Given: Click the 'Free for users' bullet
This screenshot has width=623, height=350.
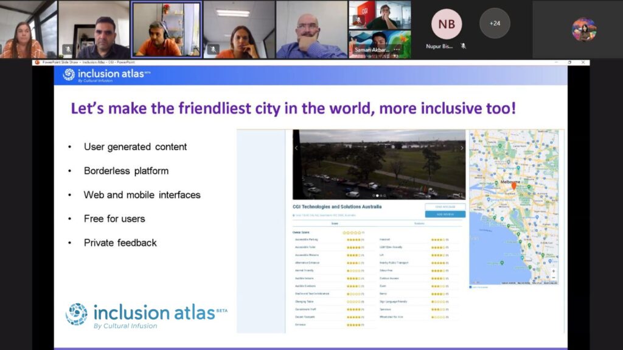Looking at the screenshot, I should (x=114, y=219).
